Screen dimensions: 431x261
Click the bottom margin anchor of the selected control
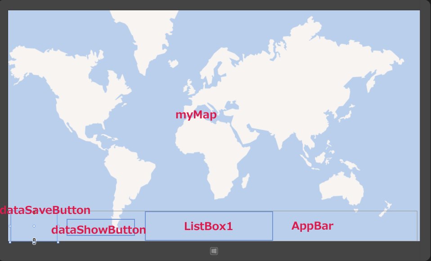(34, 241)
